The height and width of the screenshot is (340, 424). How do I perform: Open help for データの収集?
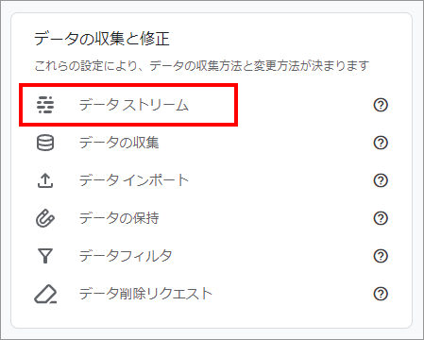[381, 143]
